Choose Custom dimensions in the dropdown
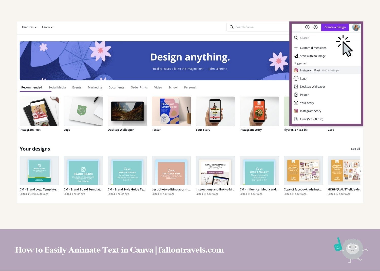 pos(326,48)
